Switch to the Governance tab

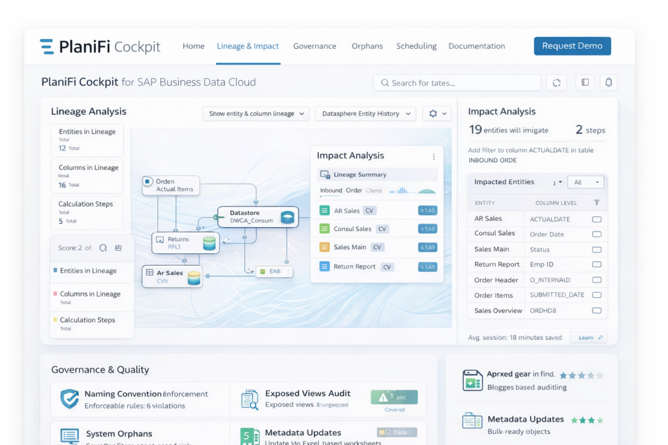314,46
